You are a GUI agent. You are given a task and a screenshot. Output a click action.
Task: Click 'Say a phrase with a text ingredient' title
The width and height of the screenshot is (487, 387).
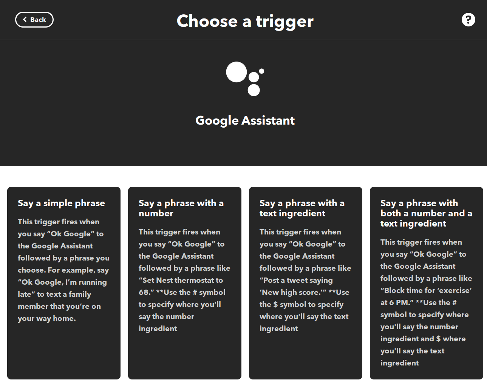(302, 208)
